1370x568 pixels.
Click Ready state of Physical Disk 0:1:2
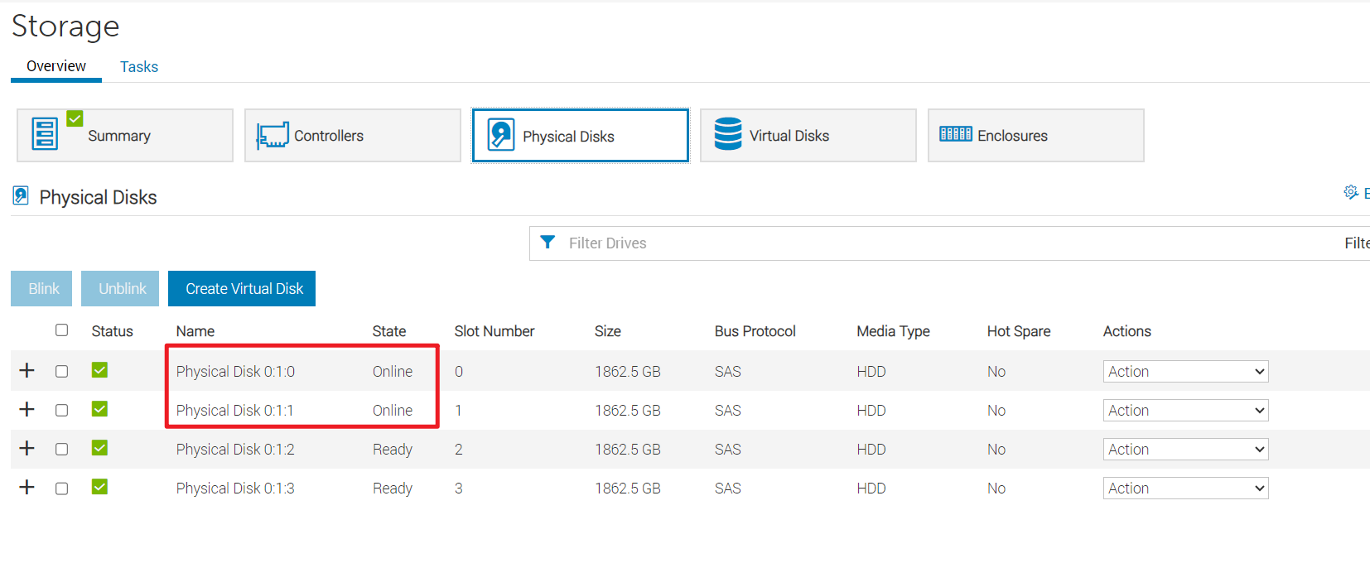coord(393,450)
